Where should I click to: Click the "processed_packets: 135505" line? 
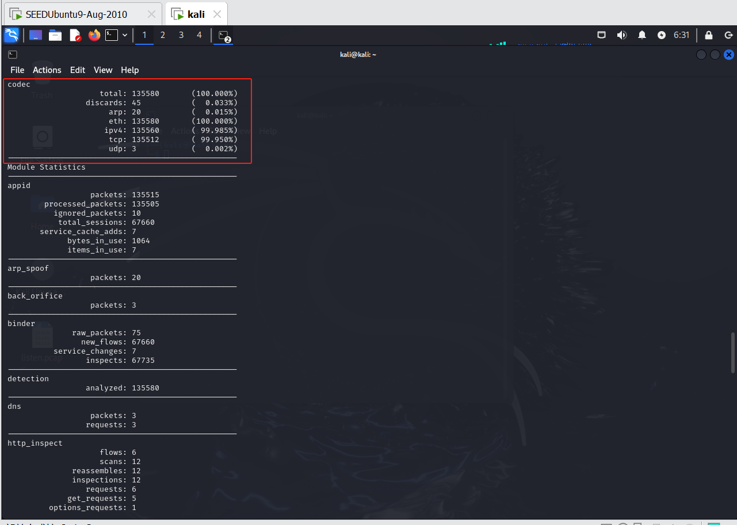click(102, 204)
